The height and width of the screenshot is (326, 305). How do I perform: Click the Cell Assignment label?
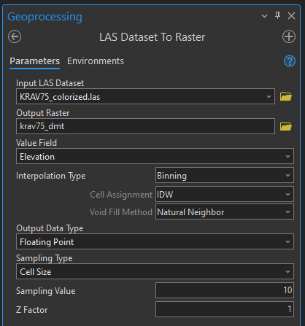click(x=121, y=195)
